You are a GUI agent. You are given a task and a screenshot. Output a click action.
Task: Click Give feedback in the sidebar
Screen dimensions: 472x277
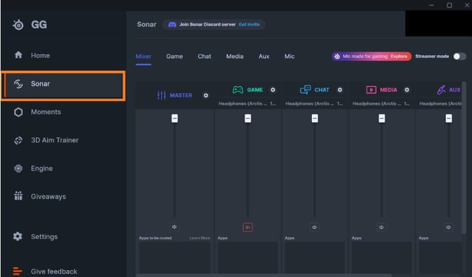coord(45,271)
